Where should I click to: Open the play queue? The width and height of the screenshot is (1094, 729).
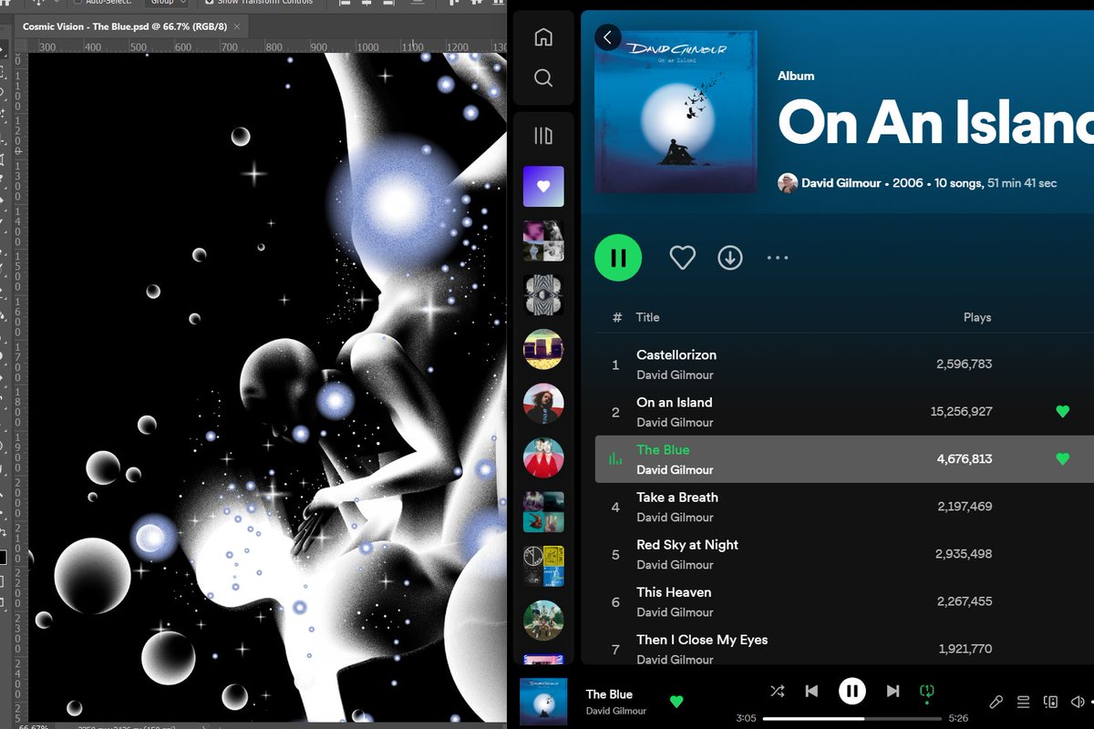pyautogui.click(x=1024, y=702)
